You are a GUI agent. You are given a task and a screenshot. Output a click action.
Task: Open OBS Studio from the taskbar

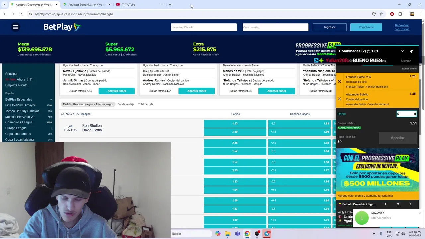click(x=257, y=234)
